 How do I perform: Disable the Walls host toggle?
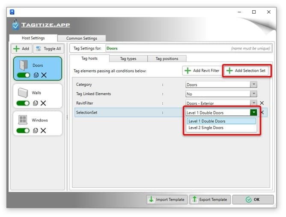[23, 103]
